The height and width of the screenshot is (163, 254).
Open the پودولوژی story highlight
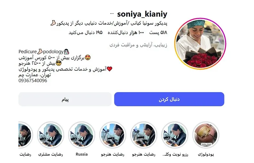206,135
